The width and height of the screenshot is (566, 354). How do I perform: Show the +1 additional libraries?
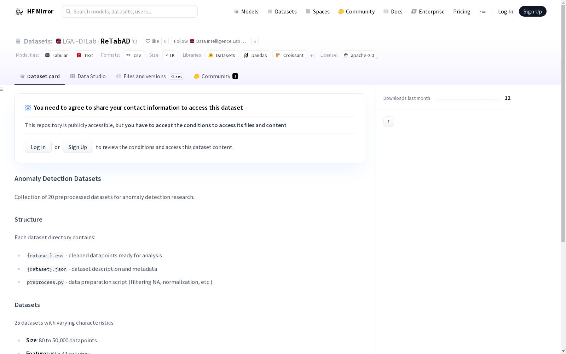(x=313, y=55)
